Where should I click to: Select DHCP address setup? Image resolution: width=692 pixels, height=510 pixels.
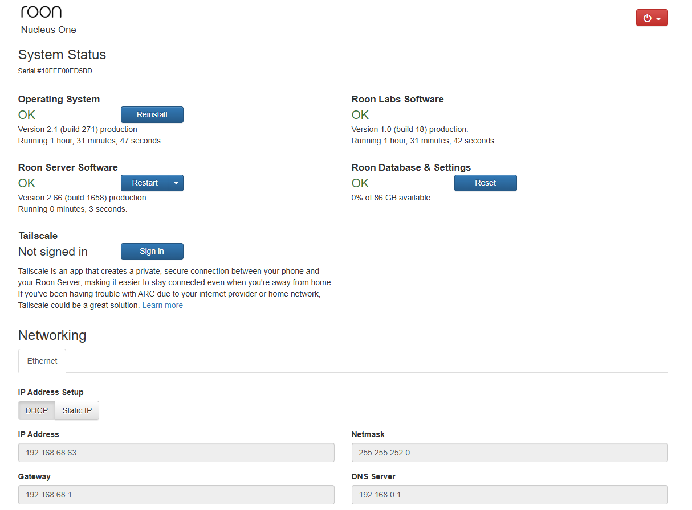(x=36, y=410)
